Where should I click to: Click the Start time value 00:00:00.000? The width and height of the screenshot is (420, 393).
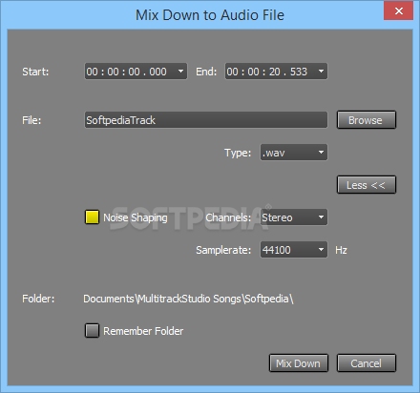(126, 72)
